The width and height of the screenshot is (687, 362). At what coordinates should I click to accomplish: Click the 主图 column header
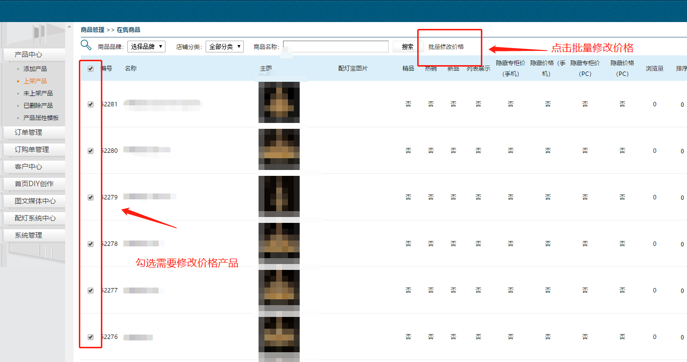[x=266, y=69]
